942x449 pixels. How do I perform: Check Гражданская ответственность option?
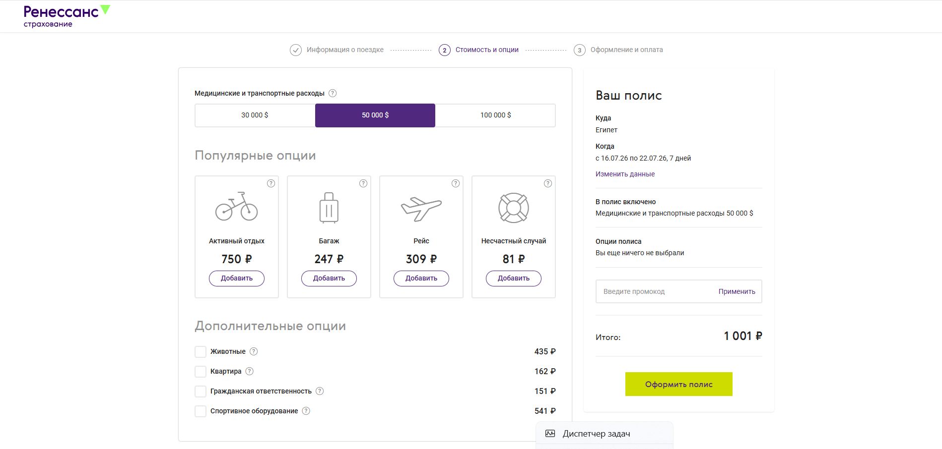201,392
